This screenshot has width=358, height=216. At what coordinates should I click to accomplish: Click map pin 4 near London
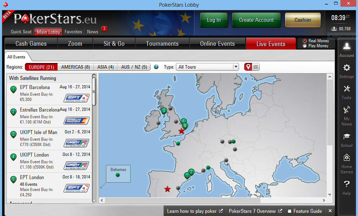click(x=185, y=126)
